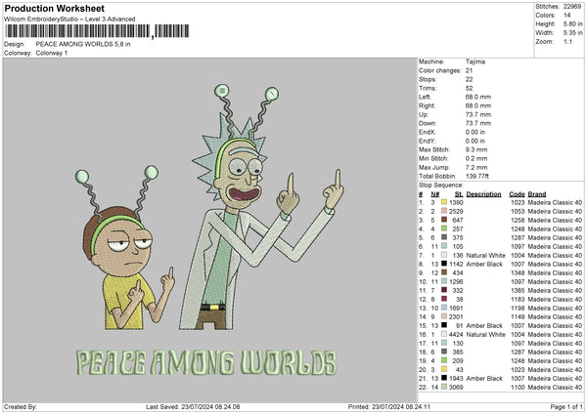Click the 'Description' column header
587x414 pixels.
483,194
